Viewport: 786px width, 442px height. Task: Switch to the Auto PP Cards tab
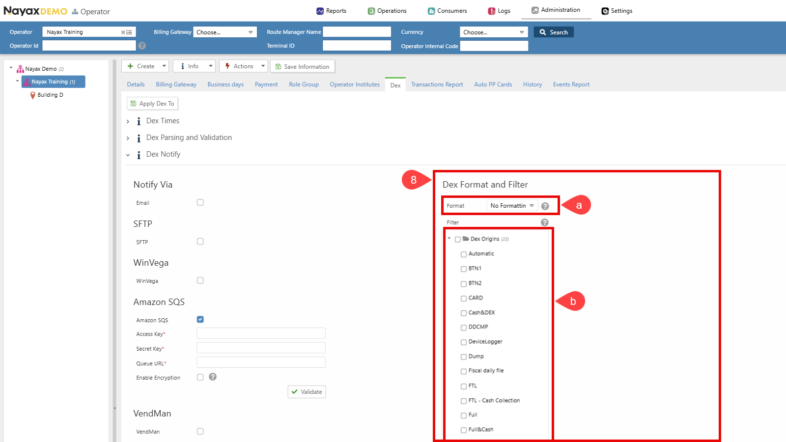pyautogui.click(x=493, y=84)
